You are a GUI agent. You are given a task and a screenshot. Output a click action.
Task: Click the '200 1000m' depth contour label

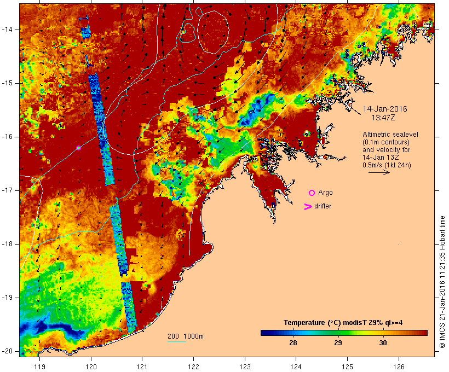(x=186, y=336)
